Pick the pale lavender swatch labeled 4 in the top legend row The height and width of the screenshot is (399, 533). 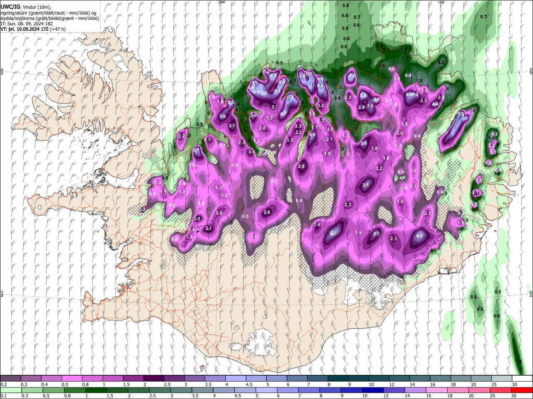(x=235, y=379)
